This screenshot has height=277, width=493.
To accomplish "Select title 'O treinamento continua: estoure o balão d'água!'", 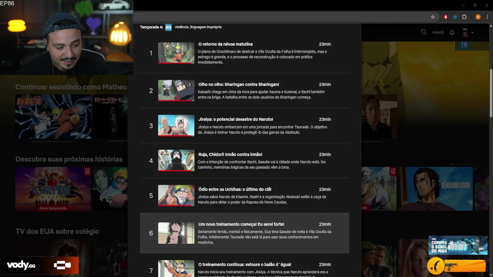I will coord(245,265).
